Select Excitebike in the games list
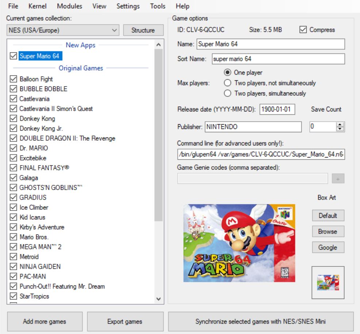Viewport: 360px width, 334px height. pyautogui.click(x=33, y=158)
